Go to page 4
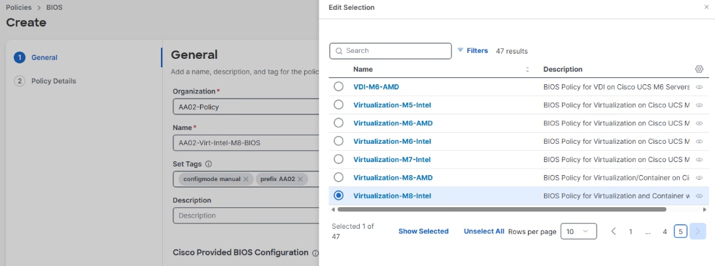 (665, 232)
